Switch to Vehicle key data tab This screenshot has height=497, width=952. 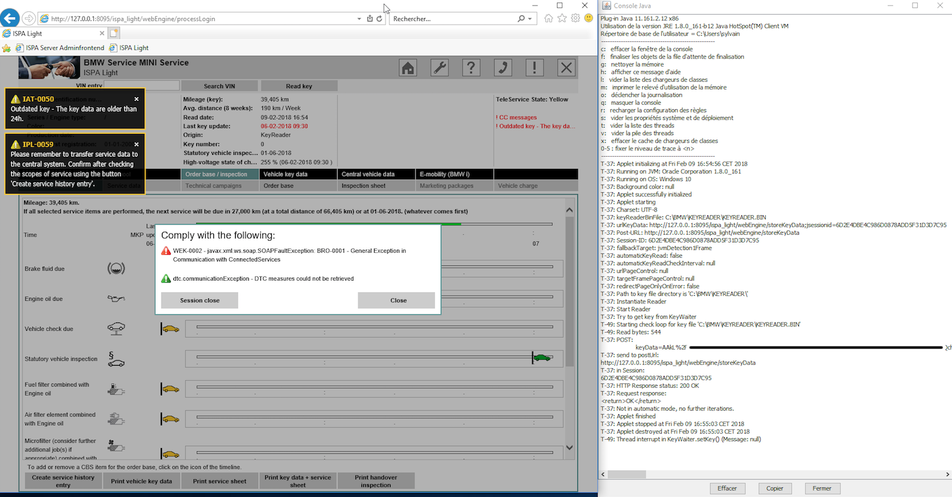298,174
